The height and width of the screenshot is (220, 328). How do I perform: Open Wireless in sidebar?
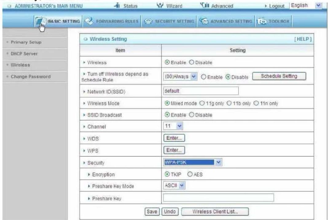coord(20,65)
